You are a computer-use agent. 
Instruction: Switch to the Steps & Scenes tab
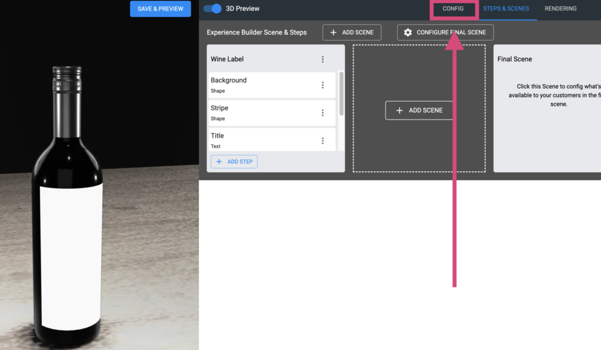505,8
